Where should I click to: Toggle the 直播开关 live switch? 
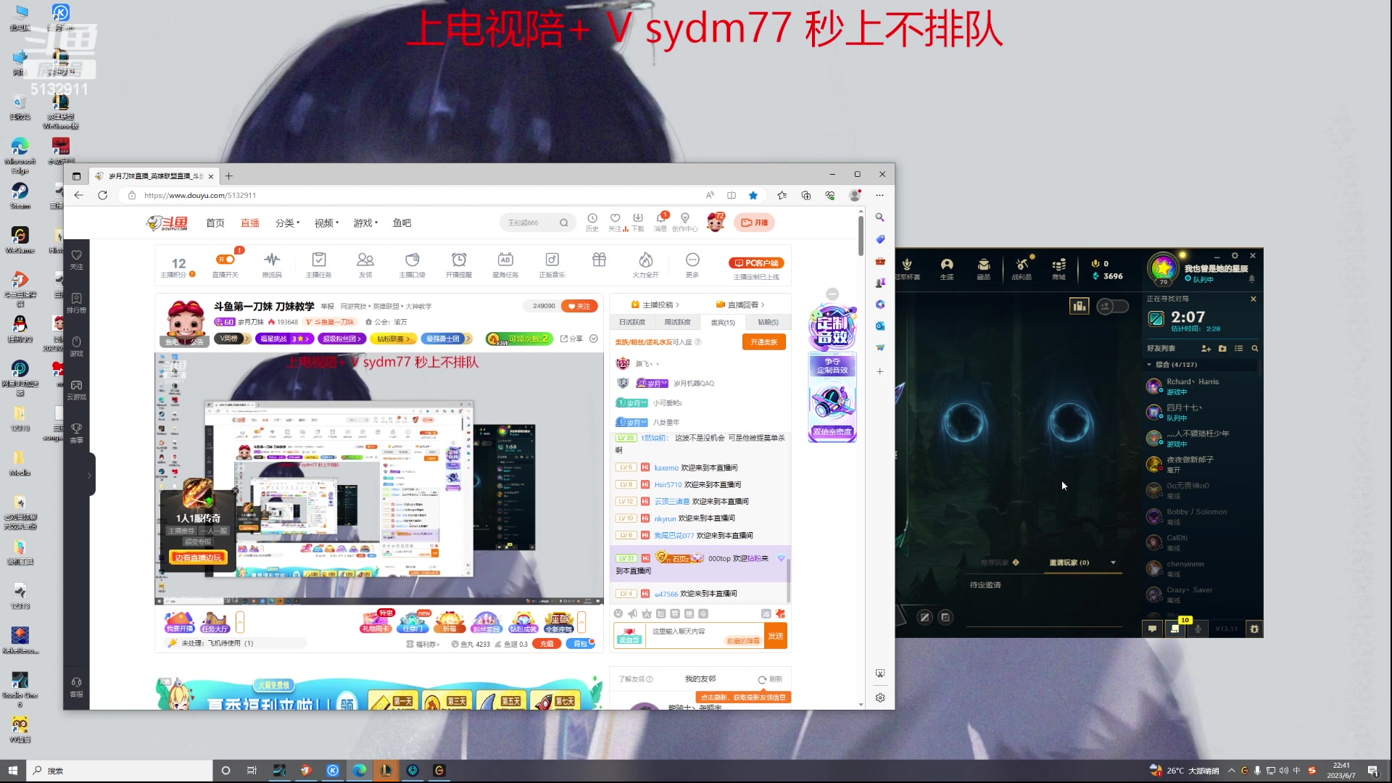pos(225,259)
